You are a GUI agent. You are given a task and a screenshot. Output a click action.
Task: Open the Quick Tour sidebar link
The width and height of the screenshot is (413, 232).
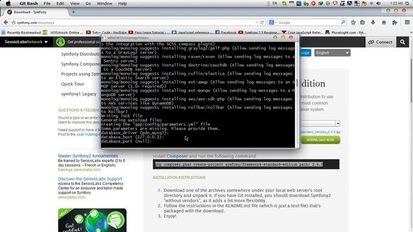[72, 84]
